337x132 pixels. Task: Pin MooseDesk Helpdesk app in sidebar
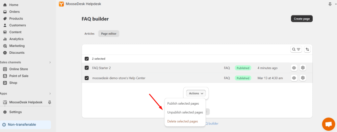pyautogui.click(x=50, y=102)
